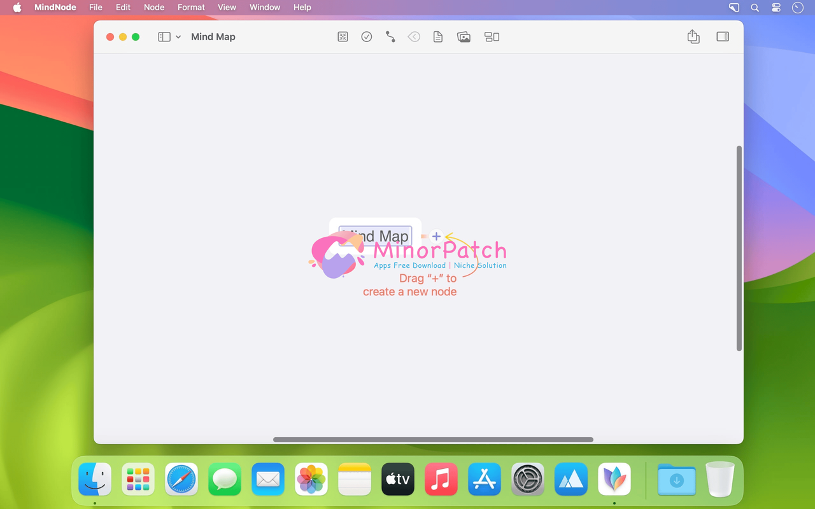
Task: Open the Format menu
Action: point(191,8)
